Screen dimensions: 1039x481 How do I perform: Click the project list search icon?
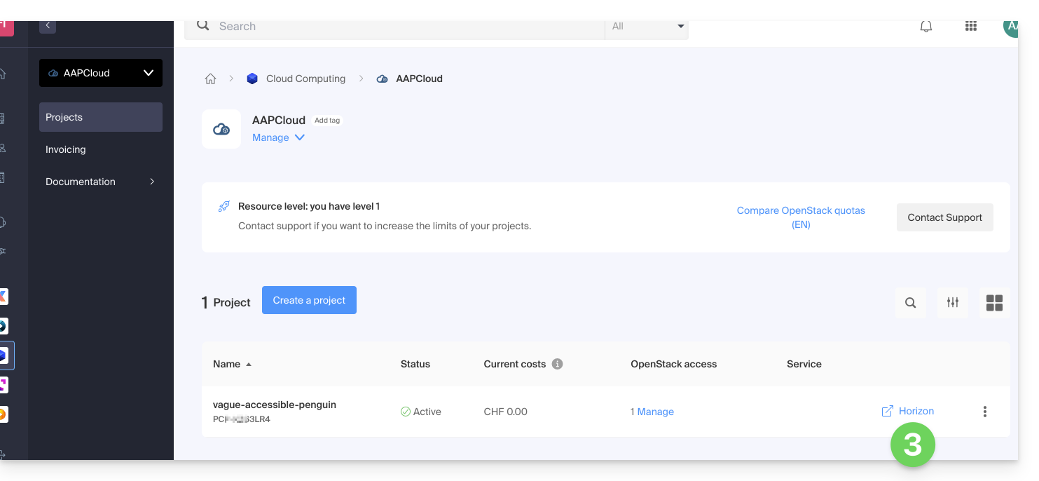tap(910, 303)
